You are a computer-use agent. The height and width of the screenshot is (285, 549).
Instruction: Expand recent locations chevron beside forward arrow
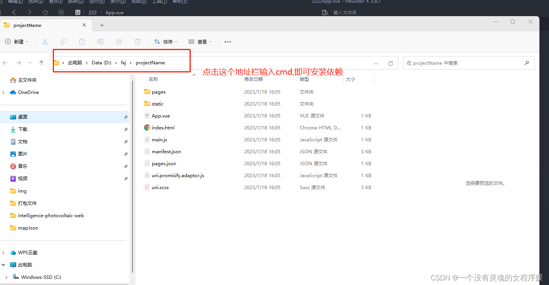pos(30,63)
